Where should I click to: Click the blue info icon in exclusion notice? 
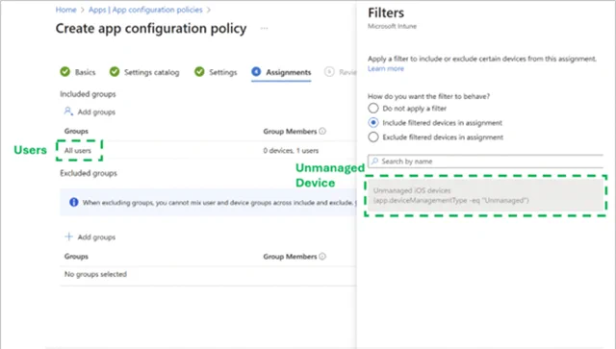pos(73,202)
